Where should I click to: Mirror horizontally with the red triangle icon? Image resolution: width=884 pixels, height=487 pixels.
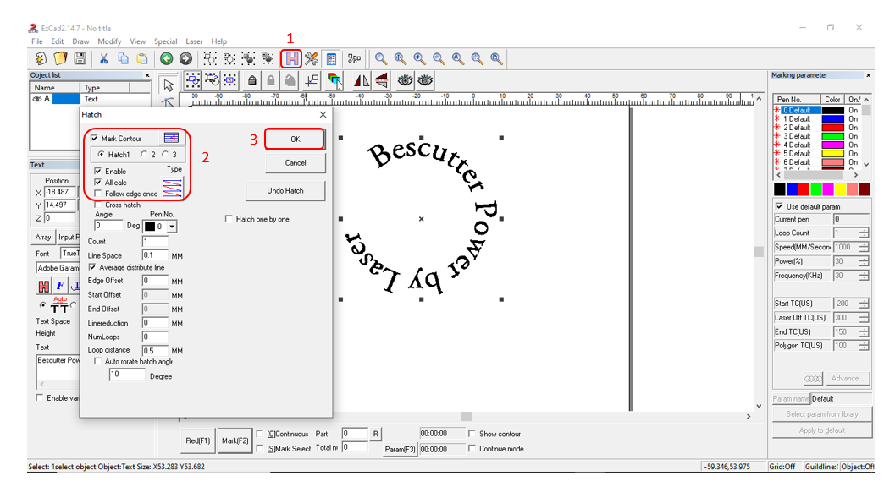362,81
